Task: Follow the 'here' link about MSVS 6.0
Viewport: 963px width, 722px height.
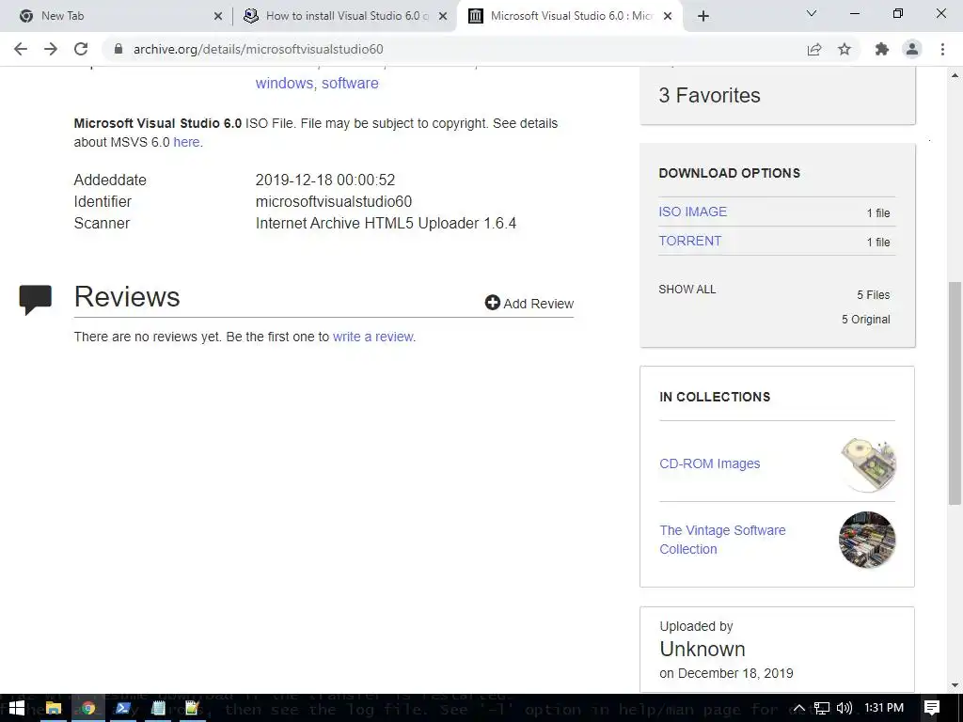Action: pos(186,142)
